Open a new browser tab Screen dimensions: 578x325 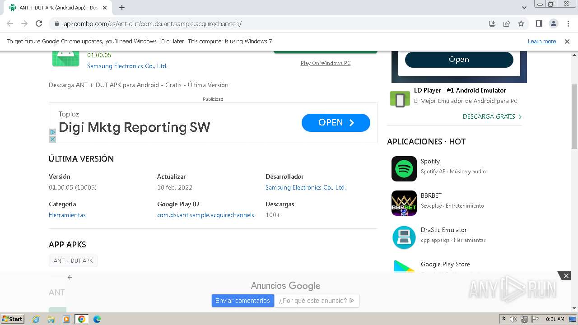(122, 8)
